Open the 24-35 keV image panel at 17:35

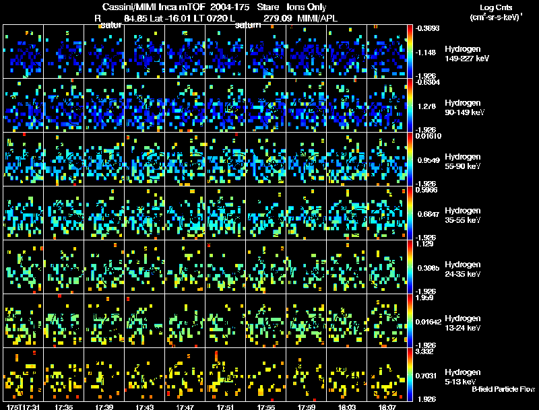tap(63, 267)
